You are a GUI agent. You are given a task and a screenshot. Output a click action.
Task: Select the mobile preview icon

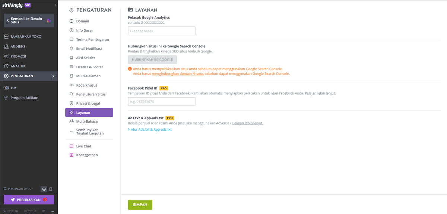(x=51, y=189)
